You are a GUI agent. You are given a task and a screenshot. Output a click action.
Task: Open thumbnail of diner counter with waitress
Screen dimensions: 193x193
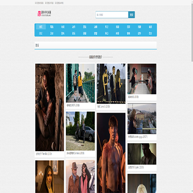click(x=142, y=79)
